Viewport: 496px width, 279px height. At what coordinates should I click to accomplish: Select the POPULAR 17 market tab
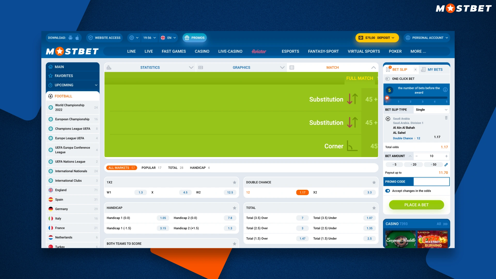(x=151, y=168)
